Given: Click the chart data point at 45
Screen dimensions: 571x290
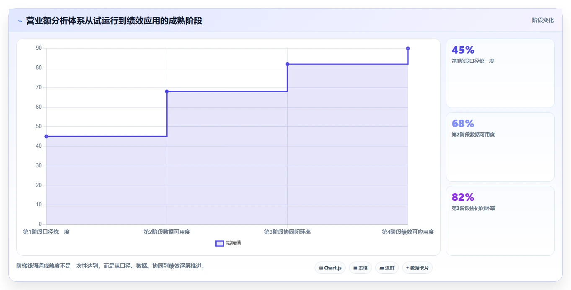Looking at the screenshot, I should [x=46, y=136].
